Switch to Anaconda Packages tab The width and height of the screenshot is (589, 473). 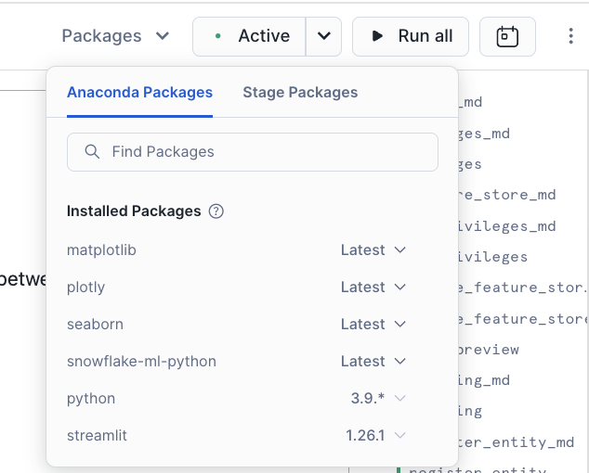click(139, 93)
